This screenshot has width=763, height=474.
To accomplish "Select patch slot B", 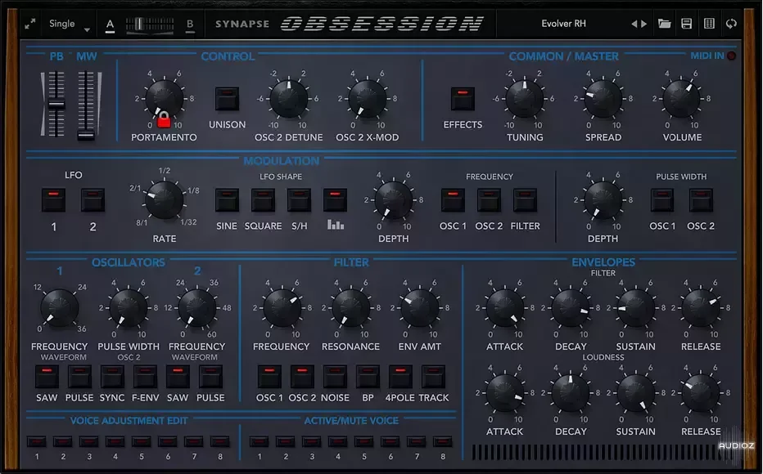I will (x=190, y=25).
